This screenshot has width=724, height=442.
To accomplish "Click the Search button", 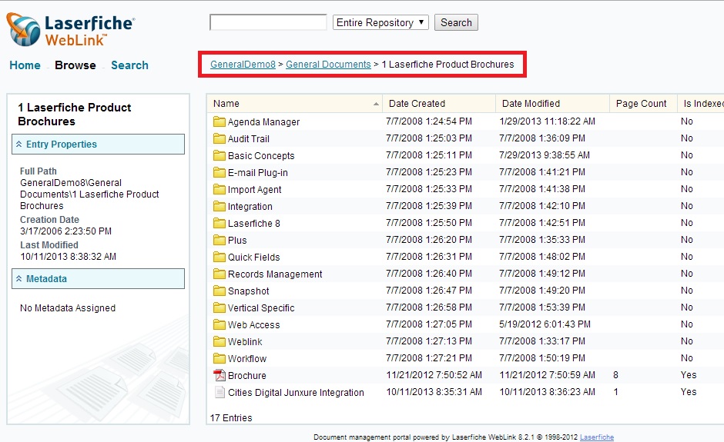I will pos(456,22).
